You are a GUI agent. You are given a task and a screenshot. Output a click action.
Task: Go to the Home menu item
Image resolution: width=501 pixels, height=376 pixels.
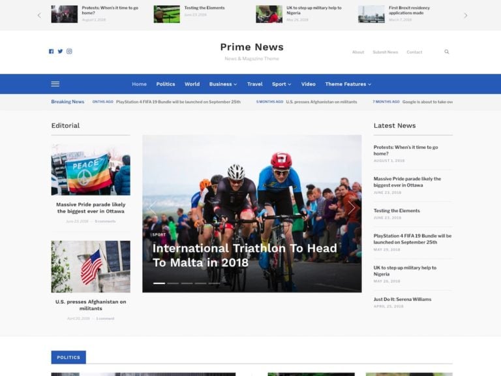[140, 84]
